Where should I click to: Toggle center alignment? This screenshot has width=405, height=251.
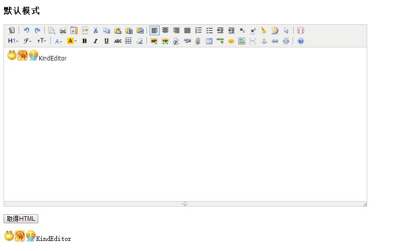(x=165, y=30)
